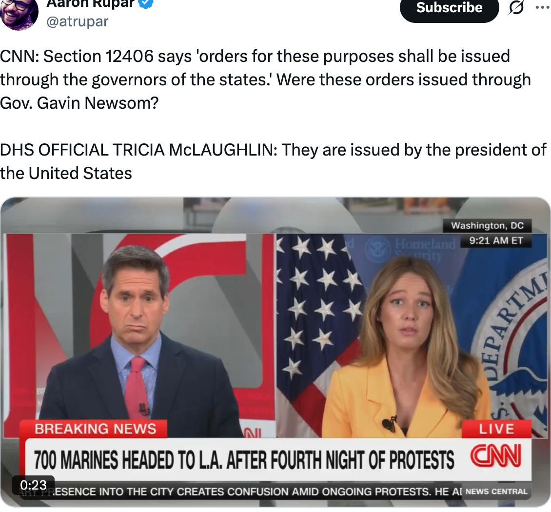Click the red CNN logo in video
The height and width of the screenshot is (512, 551).
tap(495, 456)
